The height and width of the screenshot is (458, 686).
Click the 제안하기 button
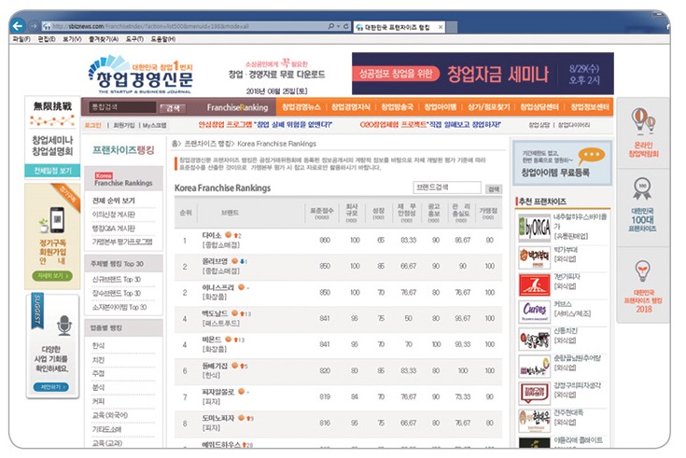click(51, 387)
